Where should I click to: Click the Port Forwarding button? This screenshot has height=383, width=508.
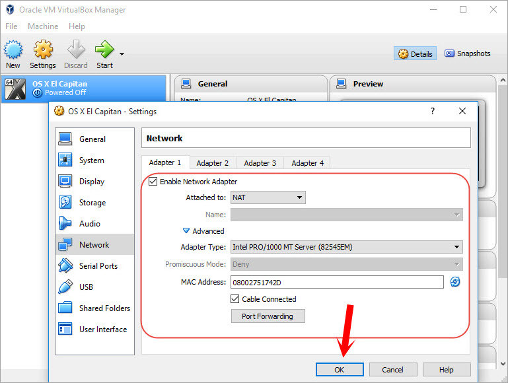268,316
